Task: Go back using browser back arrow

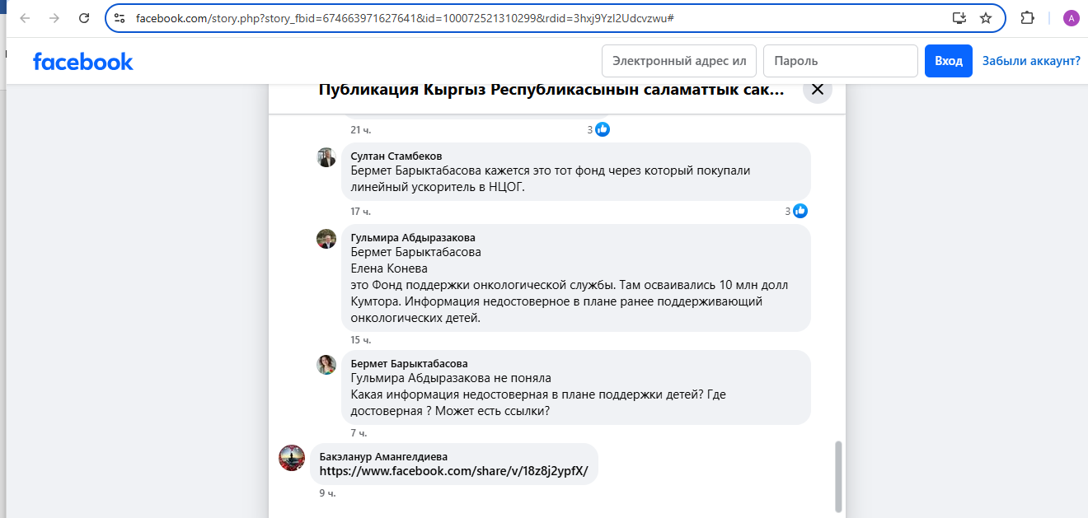Action: coord(25,18)
